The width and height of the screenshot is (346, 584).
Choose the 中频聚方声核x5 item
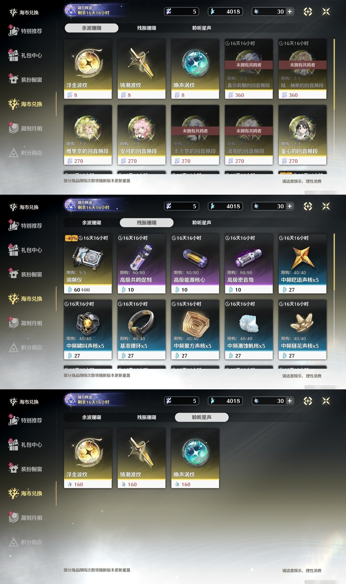point(195,330)
